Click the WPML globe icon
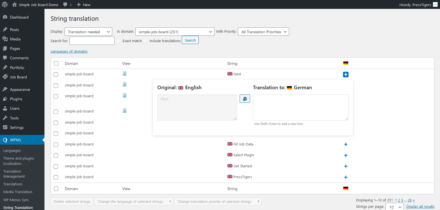The width and height of the screenshot is (440, 210). click(x=5, y=140)
